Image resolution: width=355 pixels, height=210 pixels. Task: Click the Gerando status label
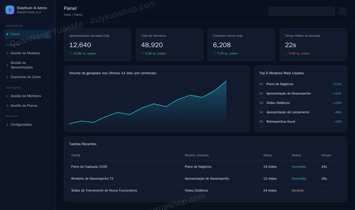click(298, 190)
